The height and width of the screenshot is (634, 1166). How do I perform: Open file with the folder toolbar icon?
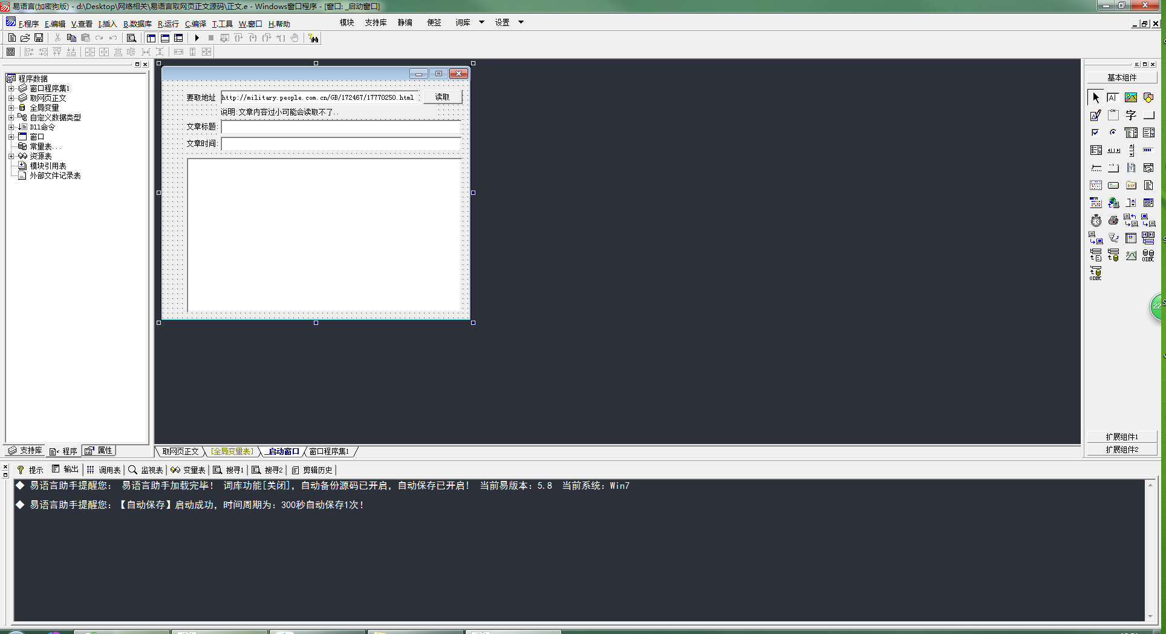click(x=25, y=38)
